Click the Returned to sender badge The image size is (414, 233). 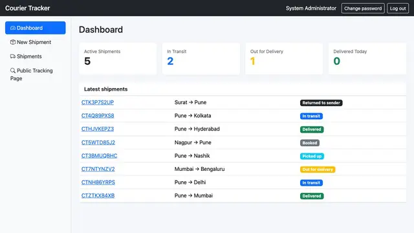321,103
